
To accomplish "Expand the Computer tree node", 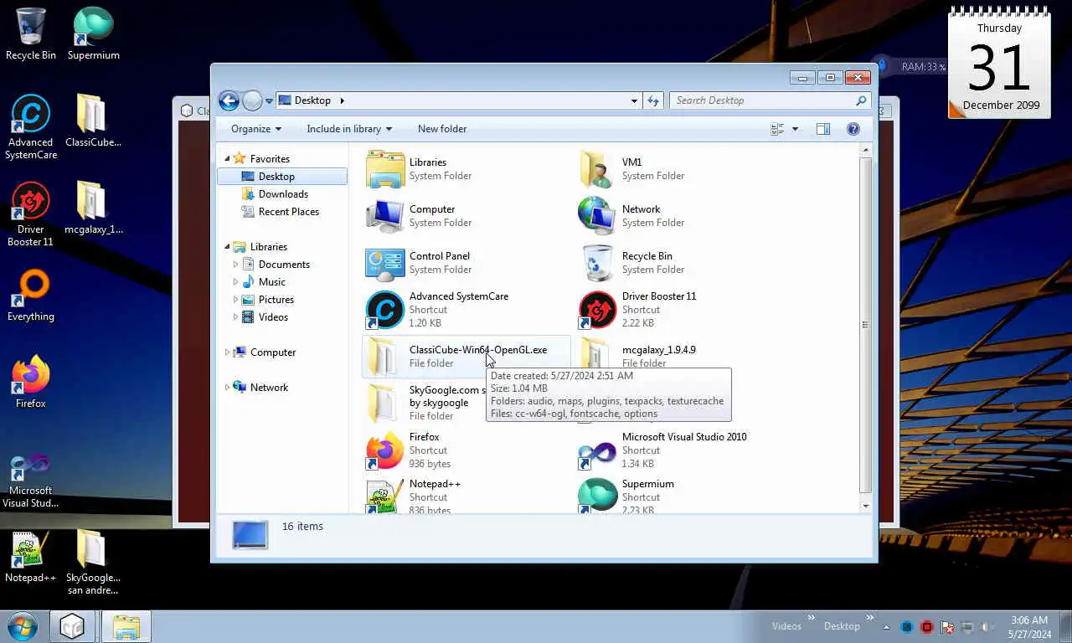I will point(227,352).
